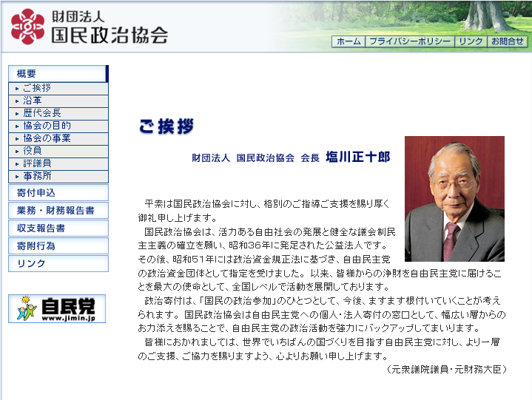Click the 寄附行為 sidebar button
Screen dimensions: 532x400
pos(58,245)
